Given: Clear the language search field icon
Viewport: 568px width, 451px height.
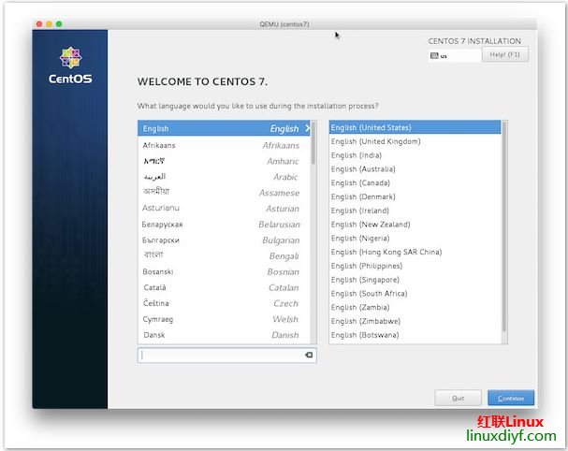Looking at the screenshot, I should click(308, 356).
